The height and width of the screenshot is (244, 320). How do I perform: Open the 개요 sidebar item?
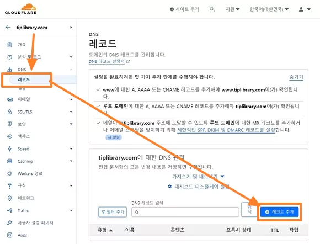click(x=22, y=45)
